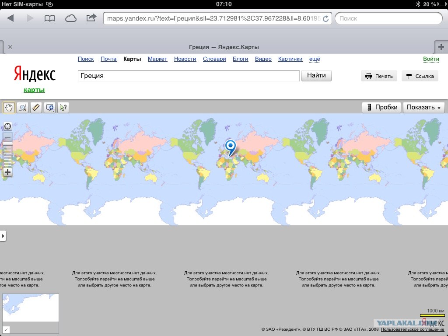Open the Маркет menu link
Viewport: 448px width, 336px height.
pyautogui.click(x=157, y=59)
